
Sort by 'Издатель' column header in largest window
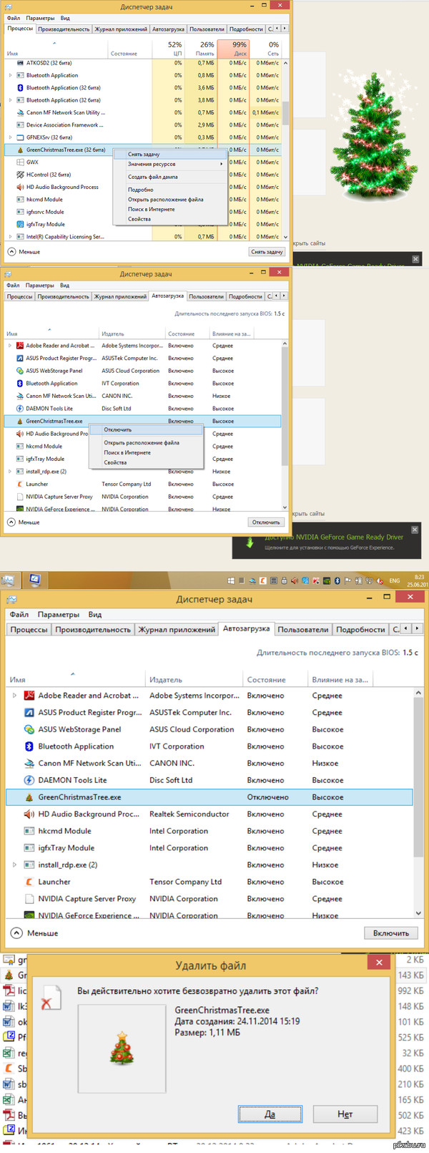pos(166,680)
